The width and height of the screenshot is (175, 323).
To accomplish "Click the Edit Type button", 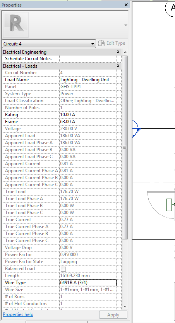I will pos(112,43).
